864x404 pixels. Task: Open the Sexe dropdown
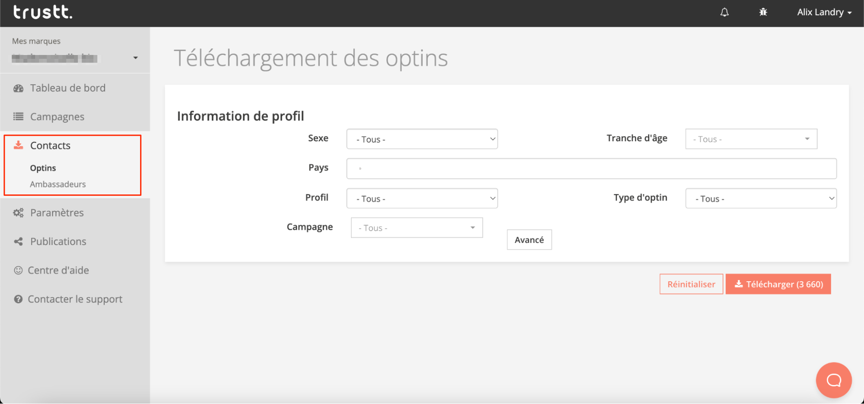click(x=422, y=139)
